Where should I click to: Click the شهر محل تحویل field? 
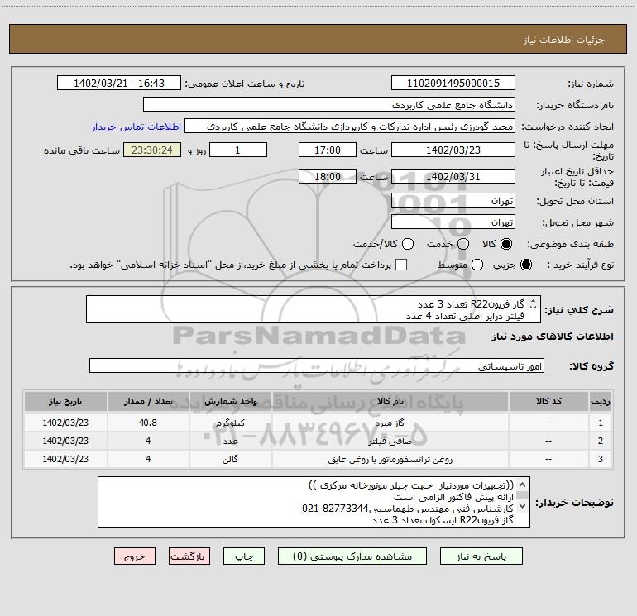453,222
